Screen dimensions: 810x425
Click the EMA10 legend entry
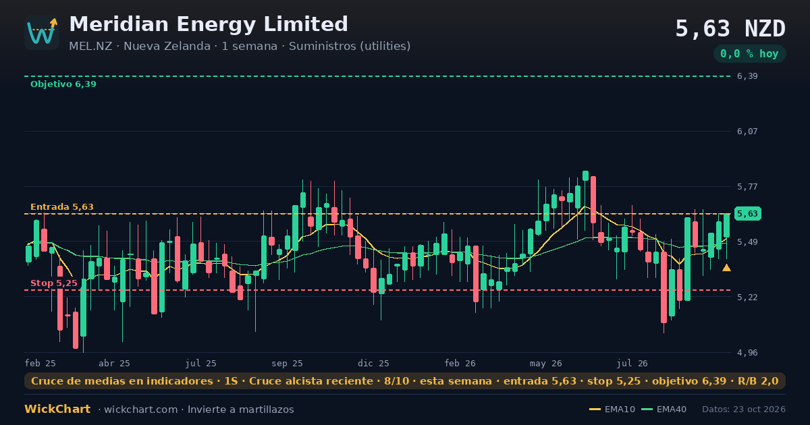(x=612, y=409)
